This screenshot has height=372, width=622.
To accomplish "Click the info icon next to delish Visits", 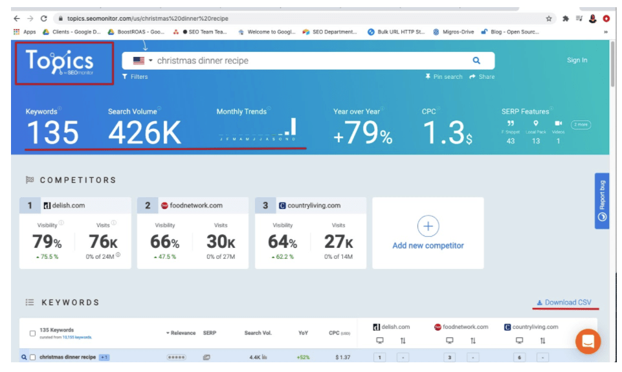I will coord(114,223).
